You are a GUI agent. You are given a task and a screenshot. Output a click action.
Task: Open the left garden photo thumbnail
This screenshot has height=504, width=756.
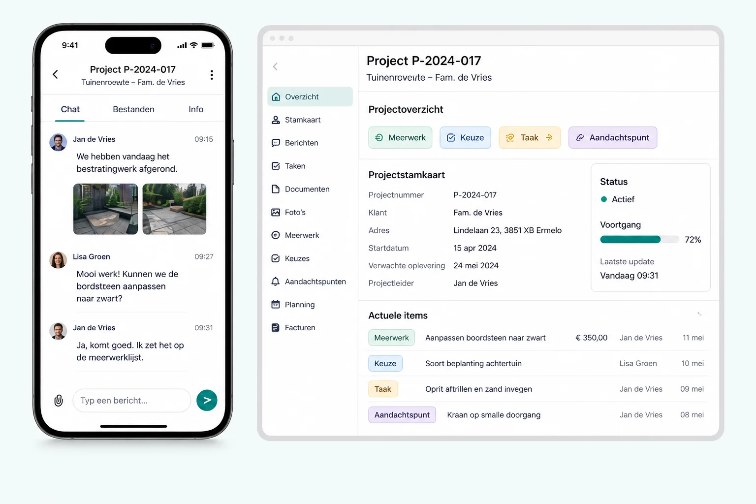pyautogui.click(x=105, y=209)
